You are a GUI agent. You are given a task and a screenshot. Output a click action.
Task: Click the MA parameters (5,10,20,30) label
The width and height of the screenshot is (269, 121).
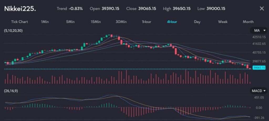13,31
